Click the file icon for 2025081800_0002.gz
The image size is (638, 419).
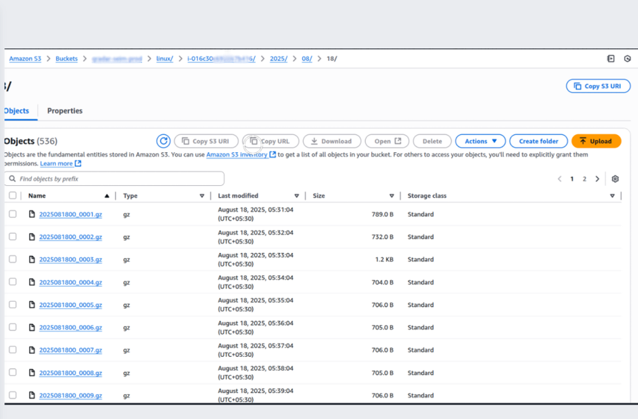pos(32,236)
